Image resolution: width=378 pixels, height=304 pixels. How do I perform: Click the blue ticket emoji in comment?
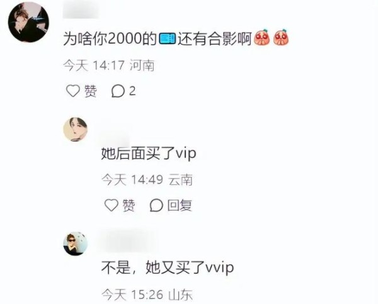click(x=168, y=38)
